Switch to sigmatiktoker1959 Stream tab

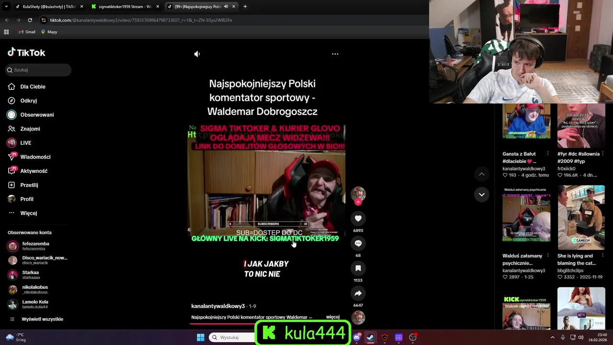125,7
